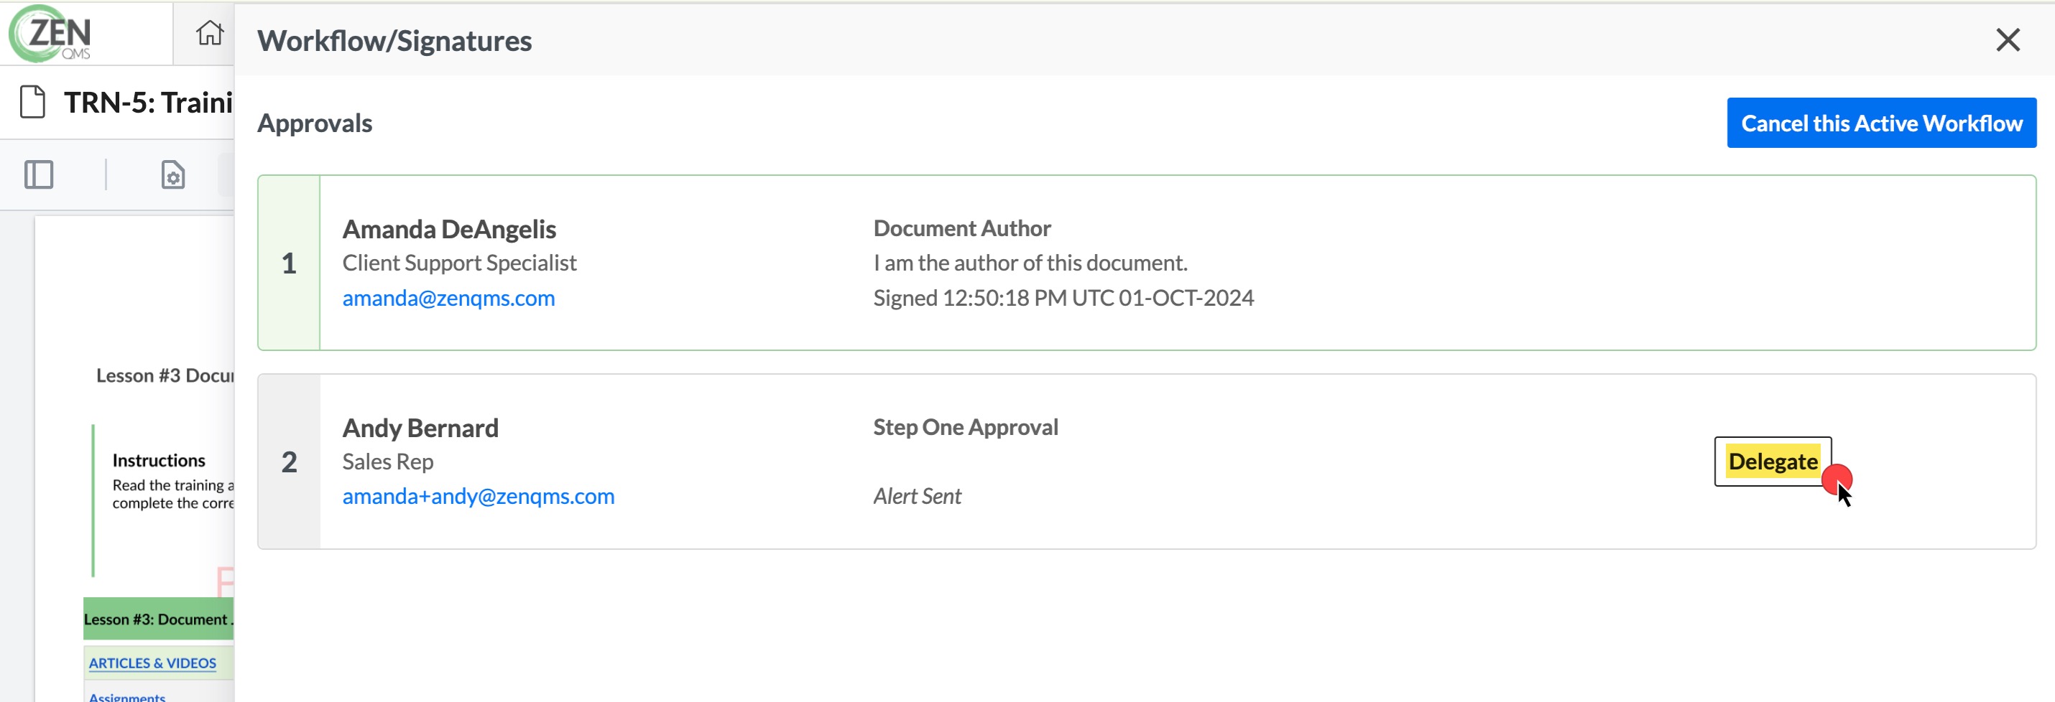Click the Lesson #3 green header banner
This screenshot has height=702, width=2055.
(159, 619)
